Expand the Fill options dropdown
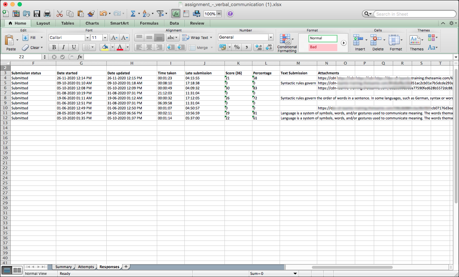This screenshot has width=459, height=277. [42, 38]
